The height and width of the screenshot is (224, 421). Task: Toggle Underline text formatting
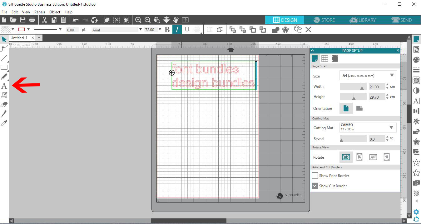coord(187,30)
